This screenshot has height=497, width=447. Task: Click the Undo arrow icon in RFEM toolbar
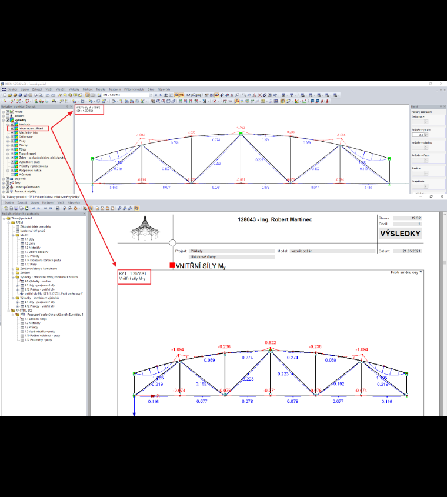pyautogui.click(x=48, y=95)
